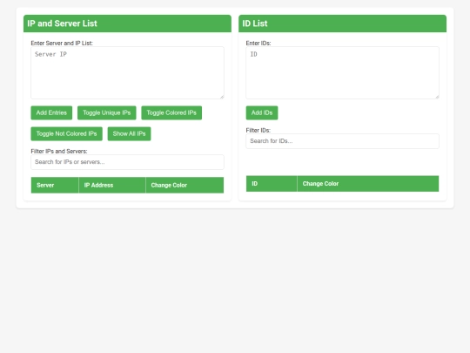Focus the ID entry textarea
Viewport: 470px width, 353px height.
tap(342, 72)
